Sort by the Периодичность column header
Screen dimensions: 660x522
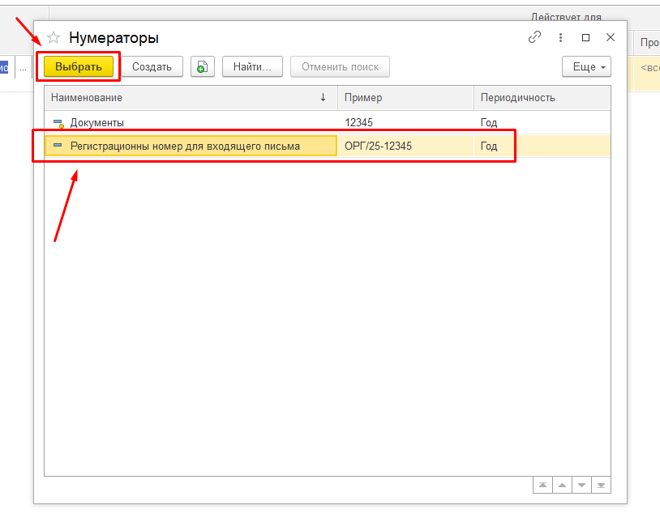542,97
